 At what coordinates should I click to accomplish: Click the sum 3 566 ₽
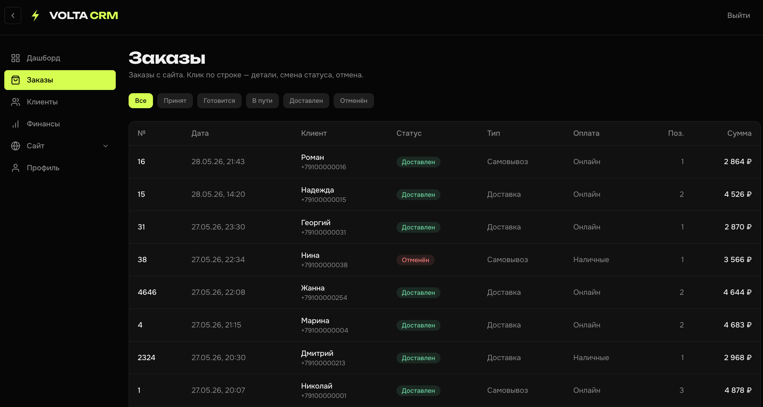pyautogui.click(x=738, y=259)
